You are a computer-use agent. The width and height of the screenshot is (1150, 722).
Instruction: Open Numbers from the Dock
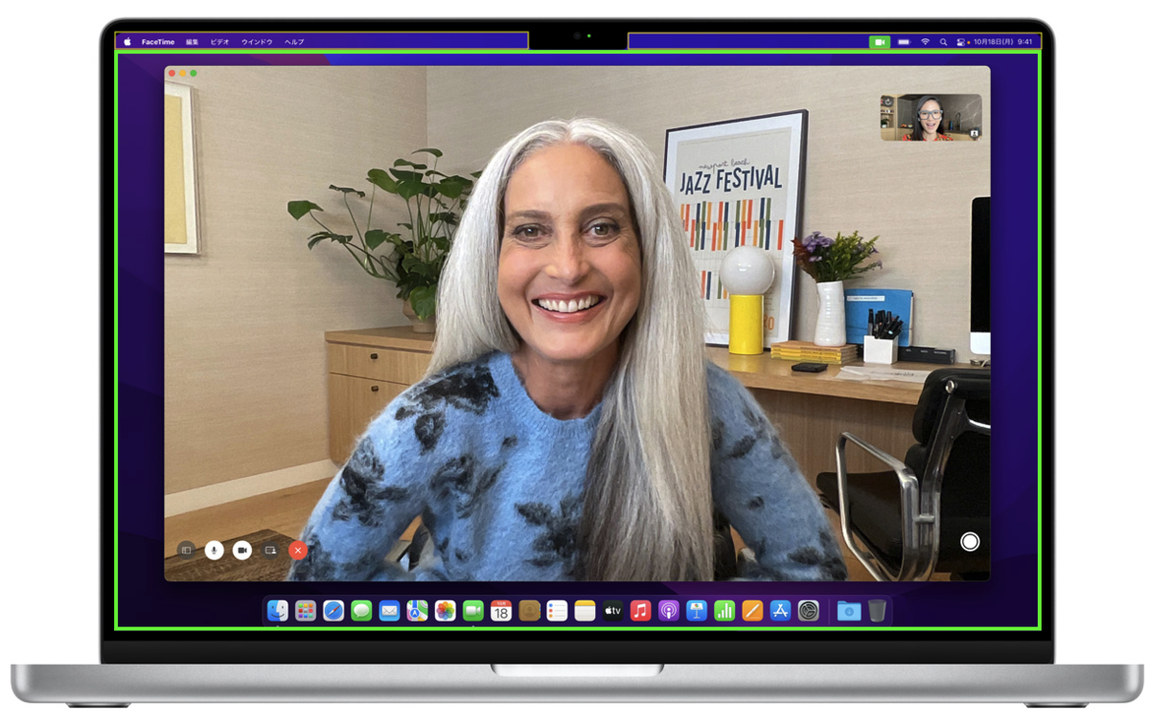724,611
